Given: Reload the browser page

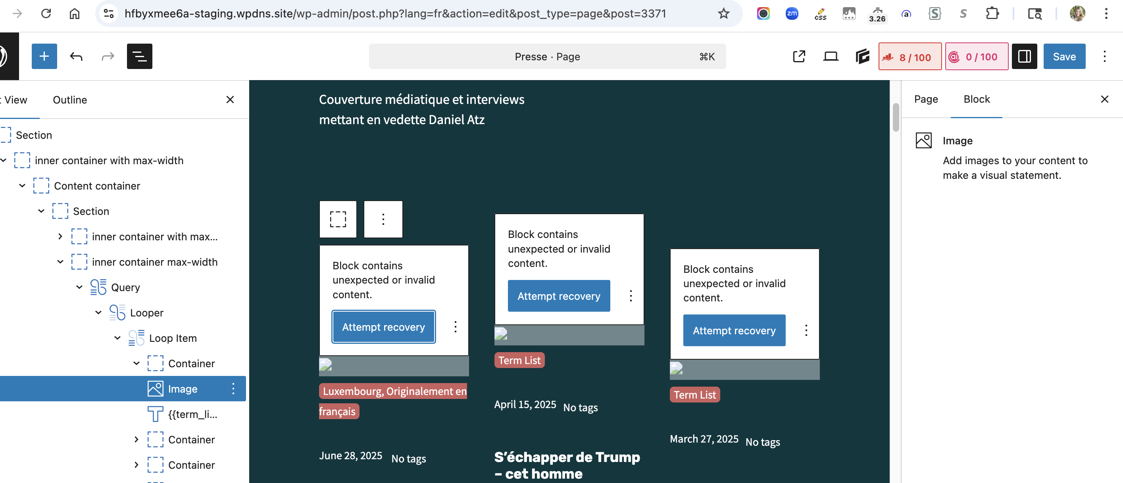Looking at the screenshot, I should tap(46, 13).
